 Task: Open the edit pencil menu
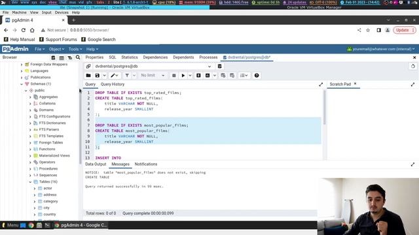pos(115,76)
